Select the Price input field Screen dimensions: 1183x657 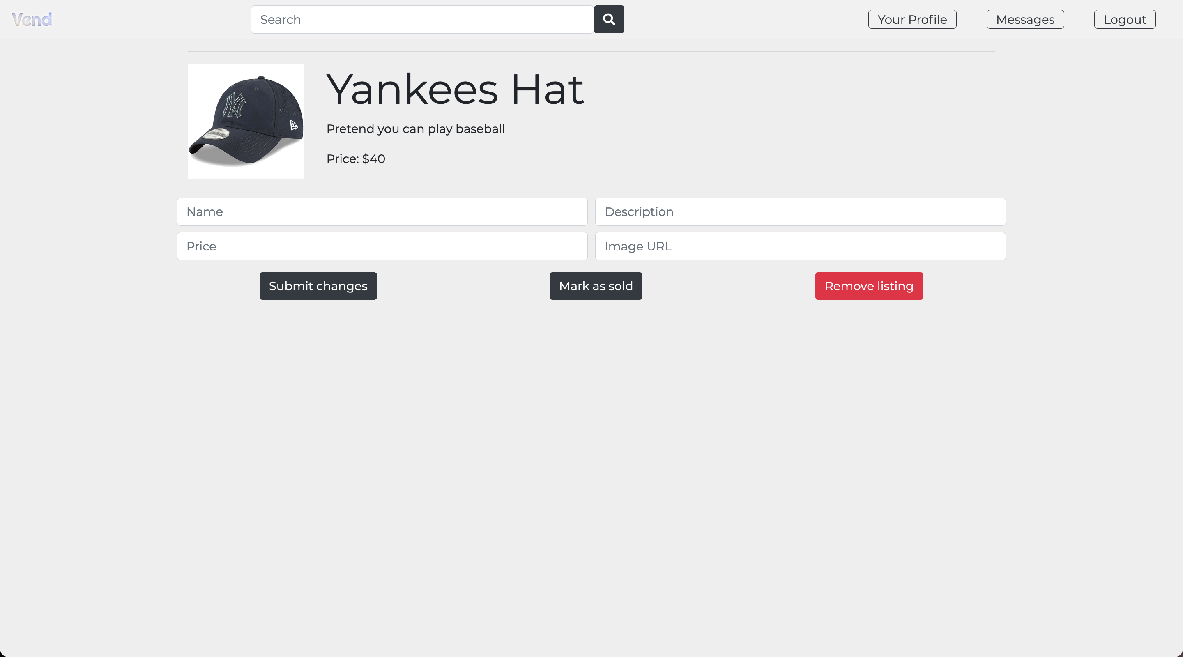[382, 246]
